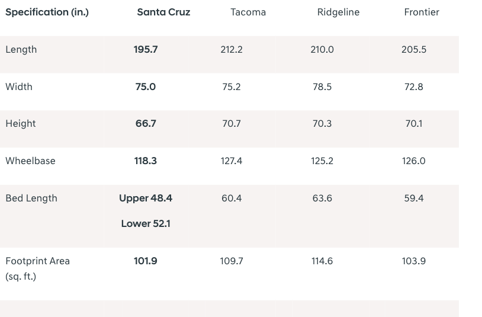Click the Ridgeline column header
Screen dimensions: 482x317
[x=338, y=12]
